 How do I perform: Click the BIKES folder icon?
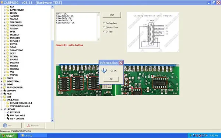[5, 78]
